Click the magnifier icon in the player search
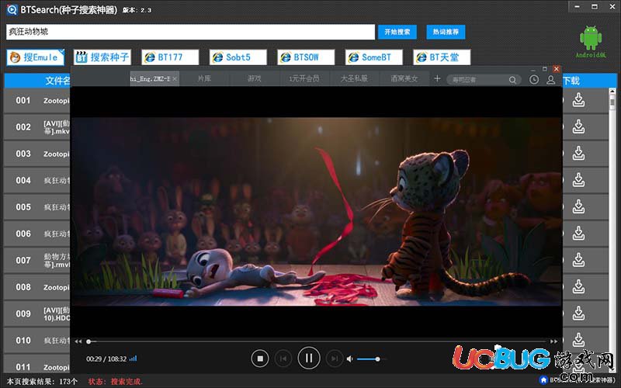 pyautogui.click(x=512, y=80)
